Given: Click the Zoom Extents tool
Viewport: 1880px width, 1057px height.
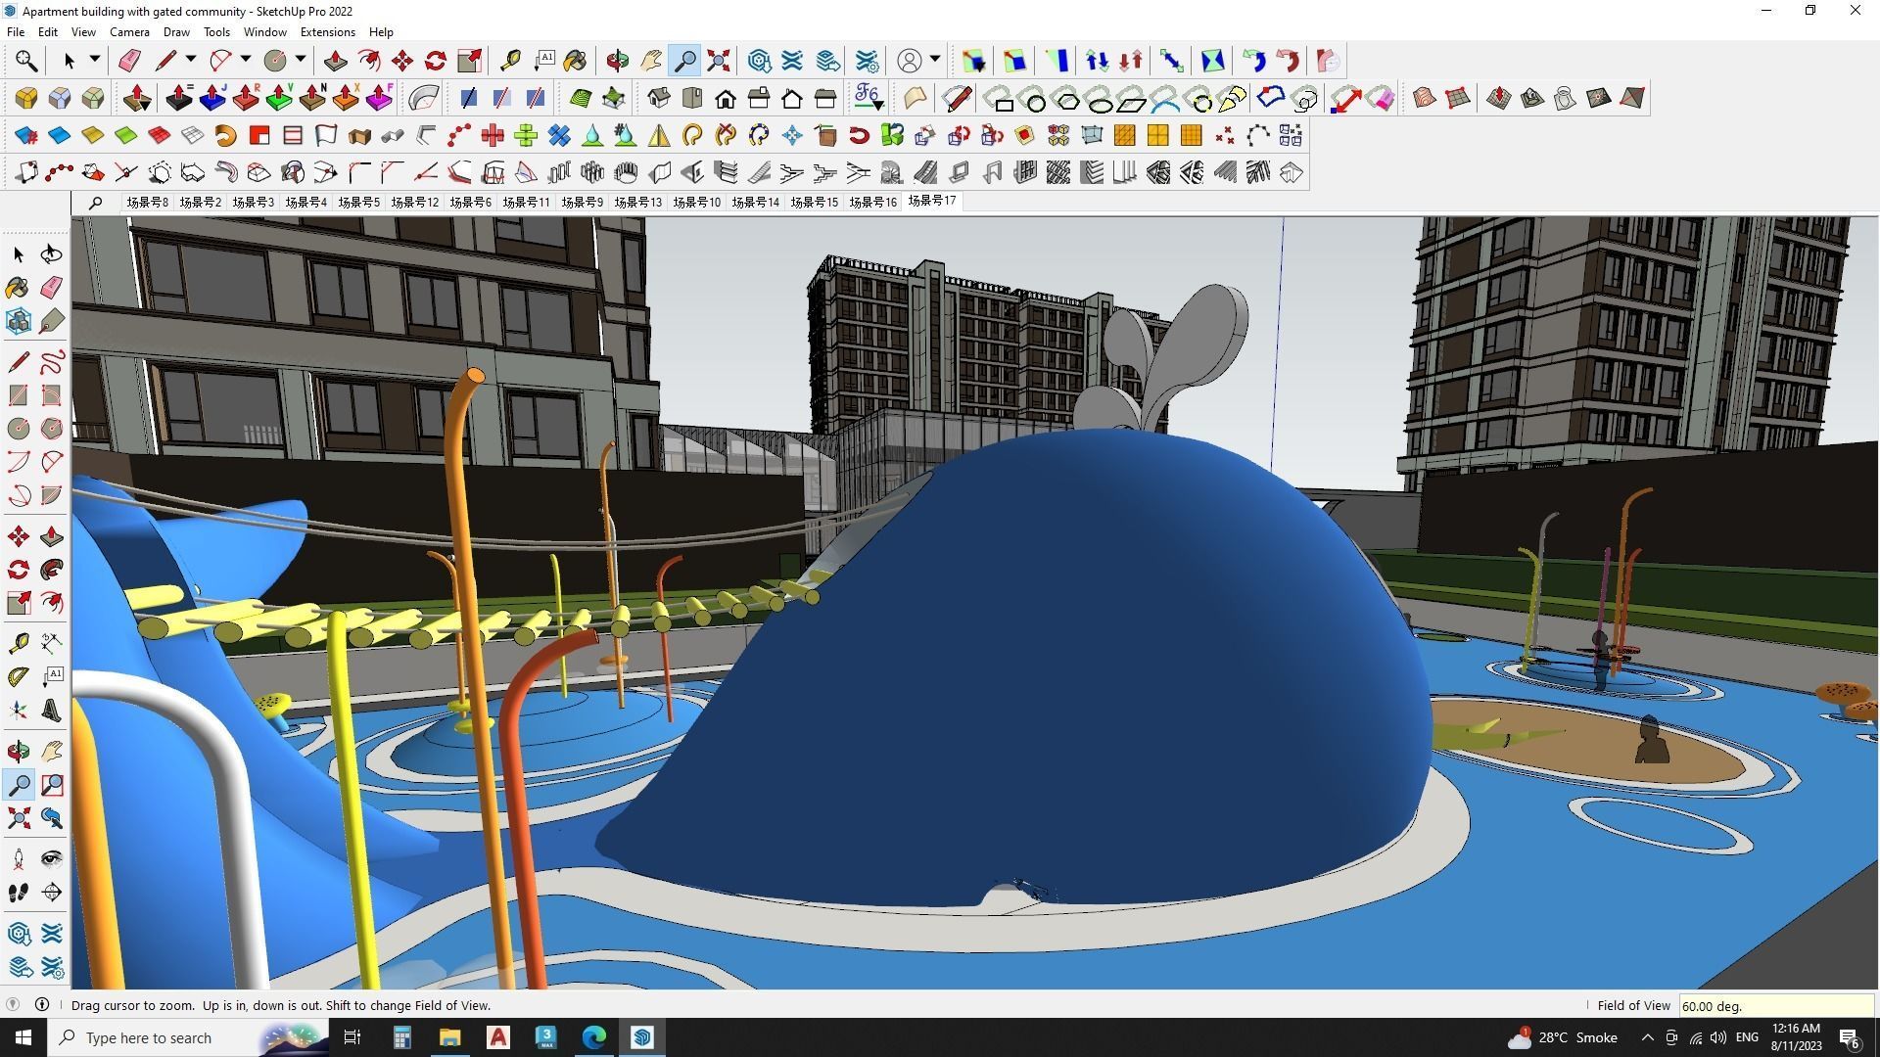Looking at the screenshot, I should 719,61.
